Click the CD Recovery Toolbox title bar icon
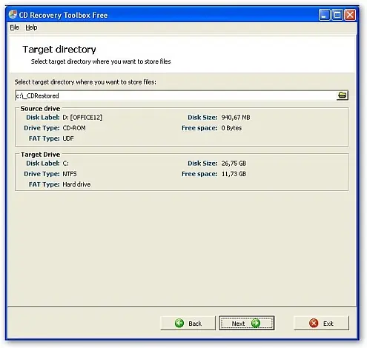 coord(13,15)
